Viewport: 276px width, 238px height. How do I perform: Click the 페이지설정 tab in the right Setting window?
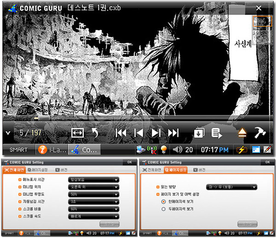pyautogui.click(x=176, y=170)
